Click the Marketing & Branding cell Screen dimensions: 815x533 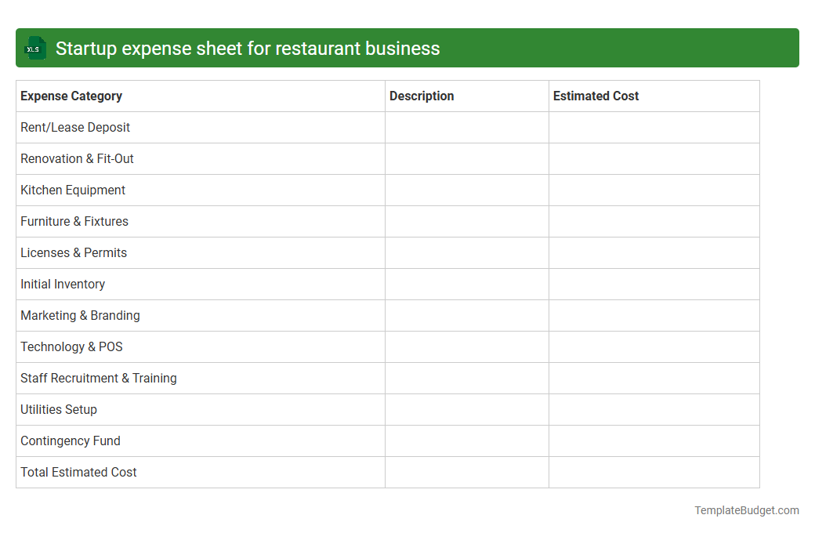pos(80,315)
